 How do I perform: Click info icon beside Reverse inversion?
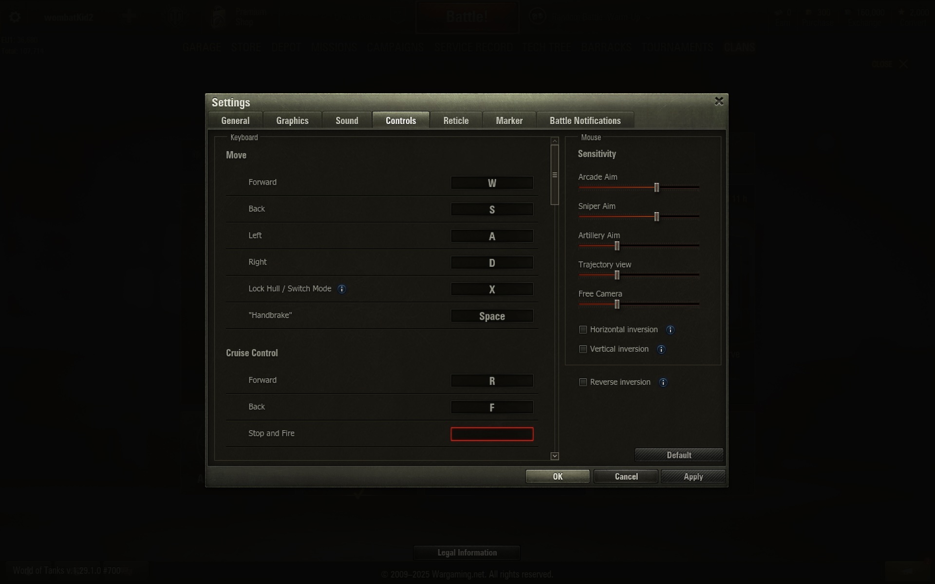(x=663, y=383)
